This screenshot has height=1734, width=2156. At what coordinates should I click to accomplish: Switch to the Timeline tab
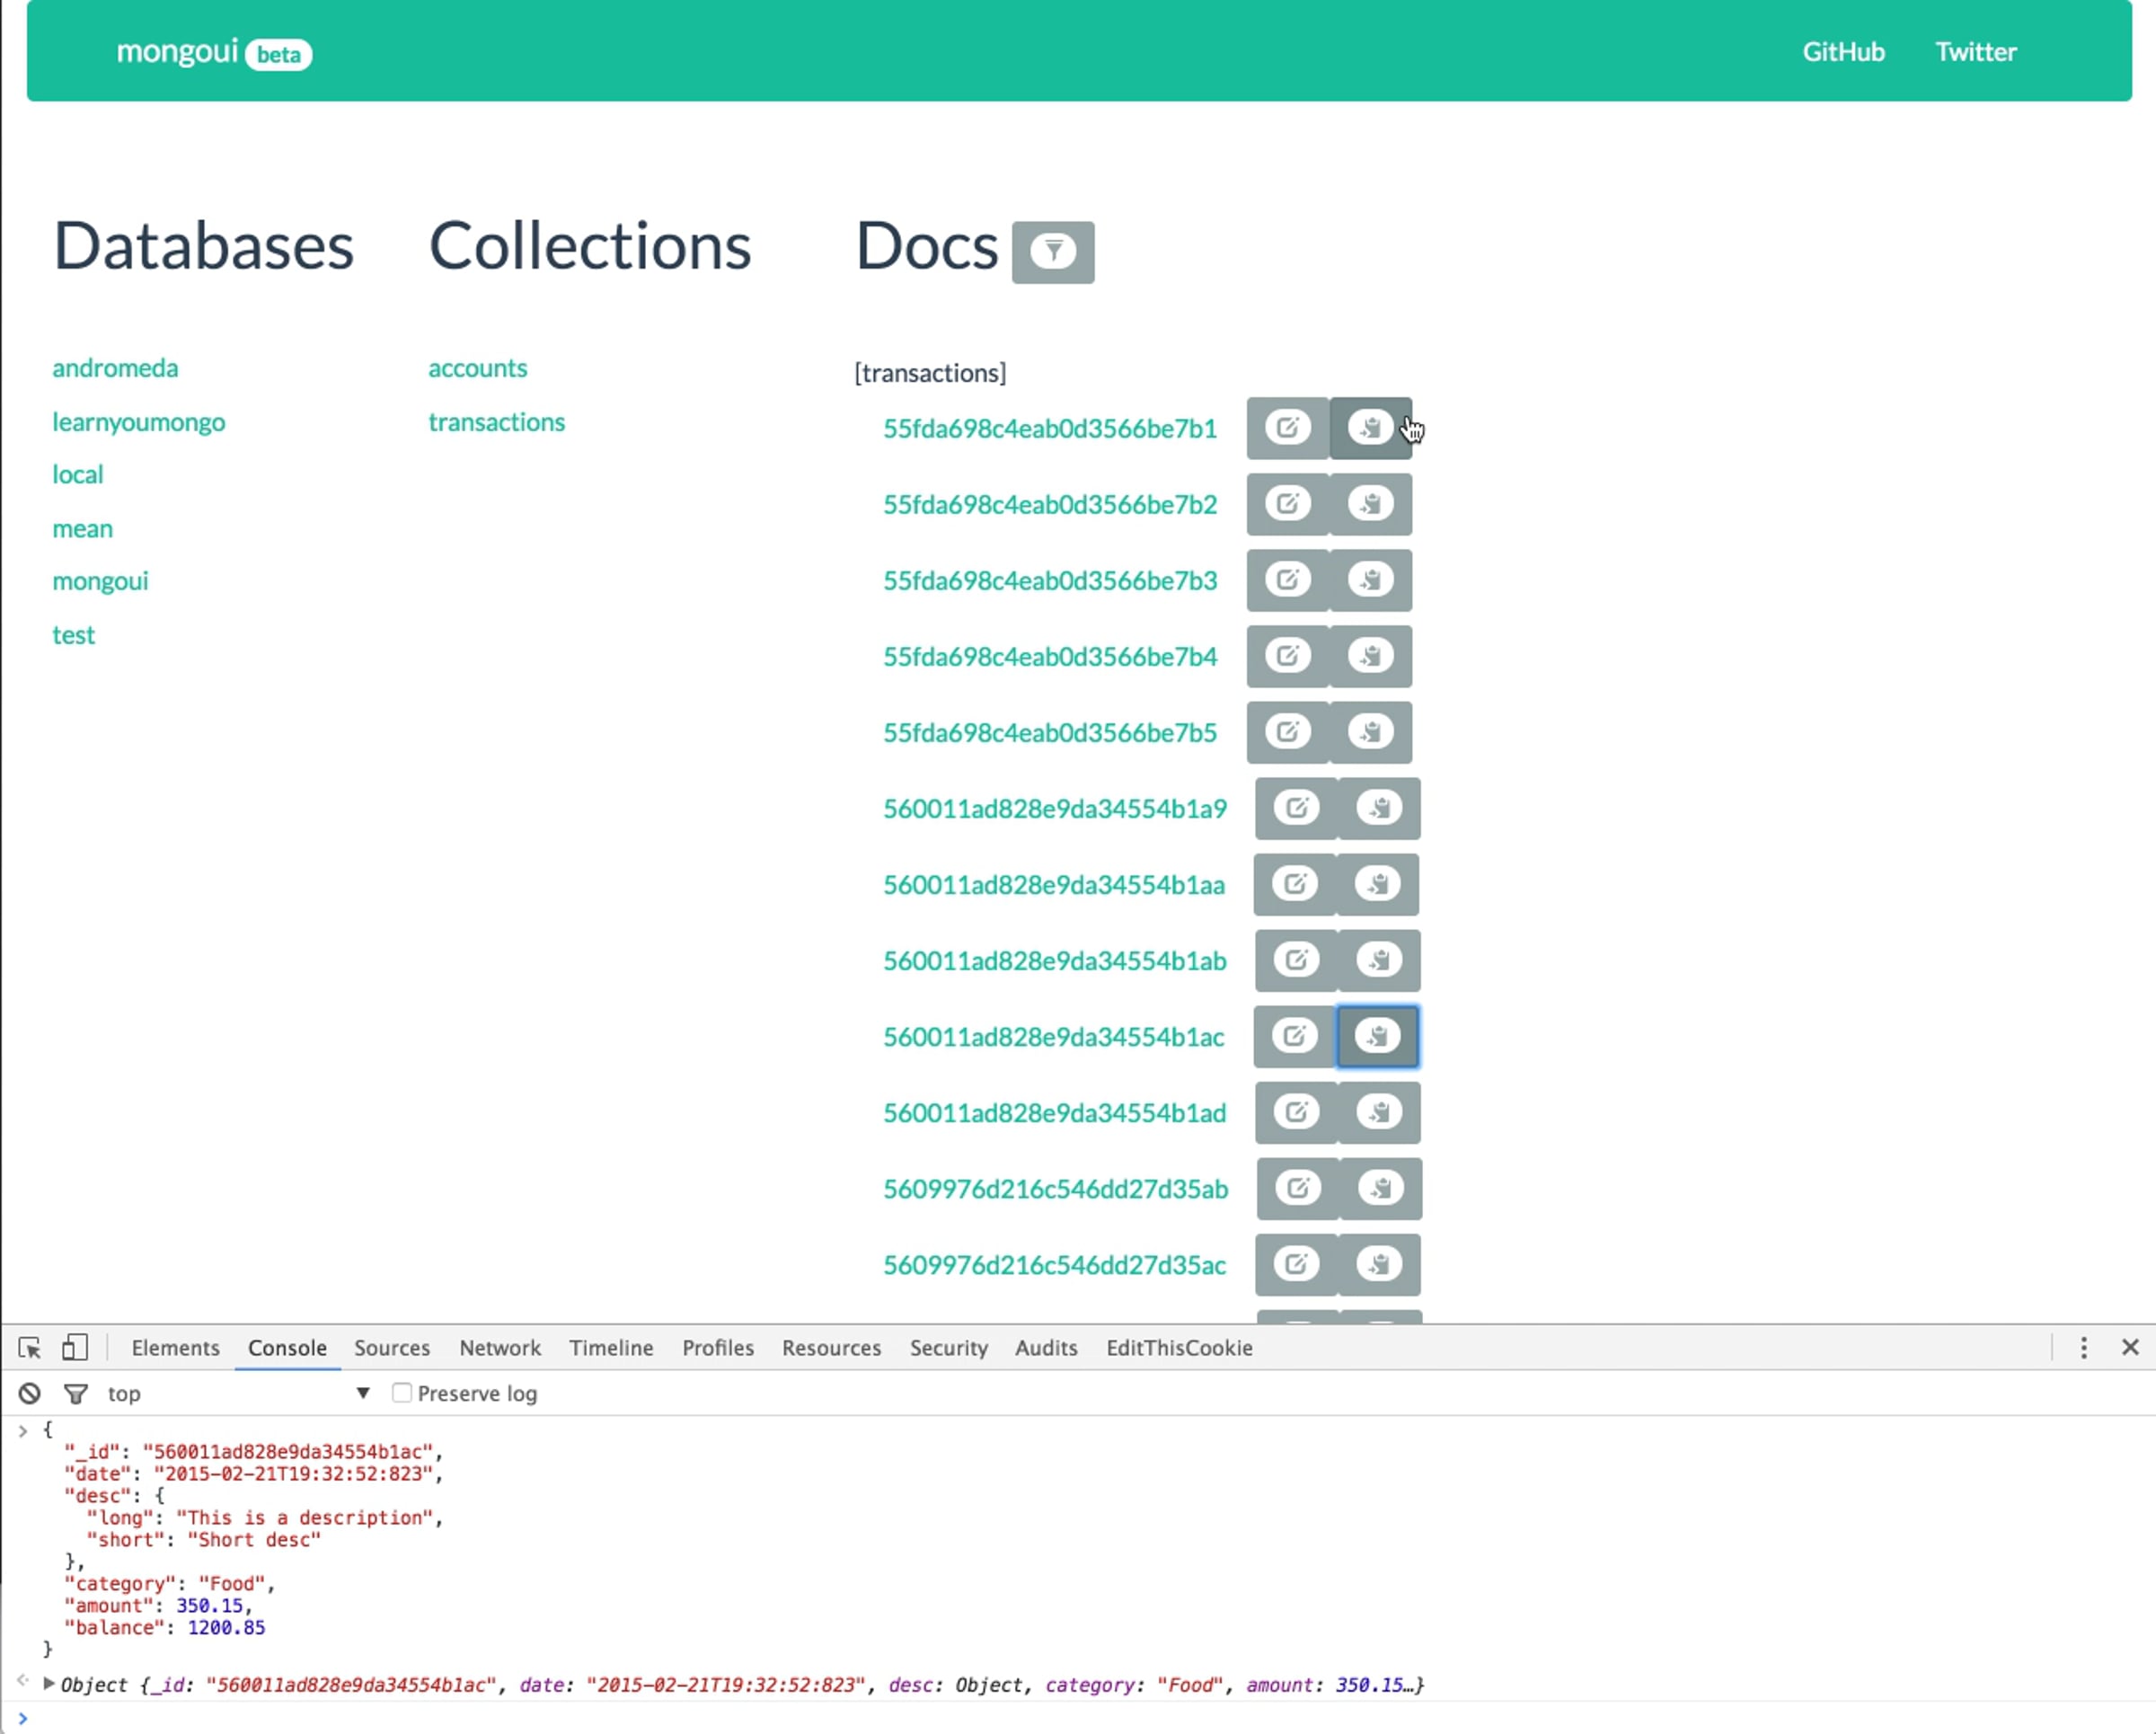611,1348
